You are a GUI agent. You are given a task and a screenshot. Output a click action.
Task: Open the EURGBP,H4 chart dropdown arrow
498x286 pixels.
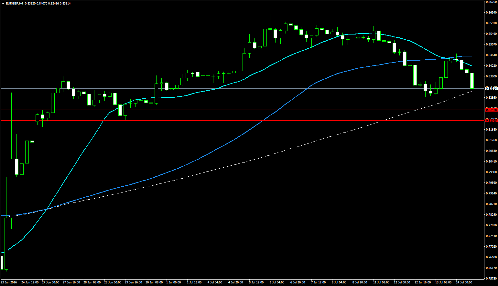point(3,4)
